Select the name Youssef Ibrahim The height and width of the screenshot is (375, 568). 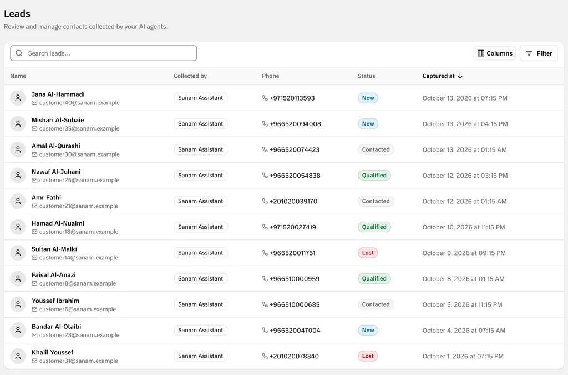point(55,301)
